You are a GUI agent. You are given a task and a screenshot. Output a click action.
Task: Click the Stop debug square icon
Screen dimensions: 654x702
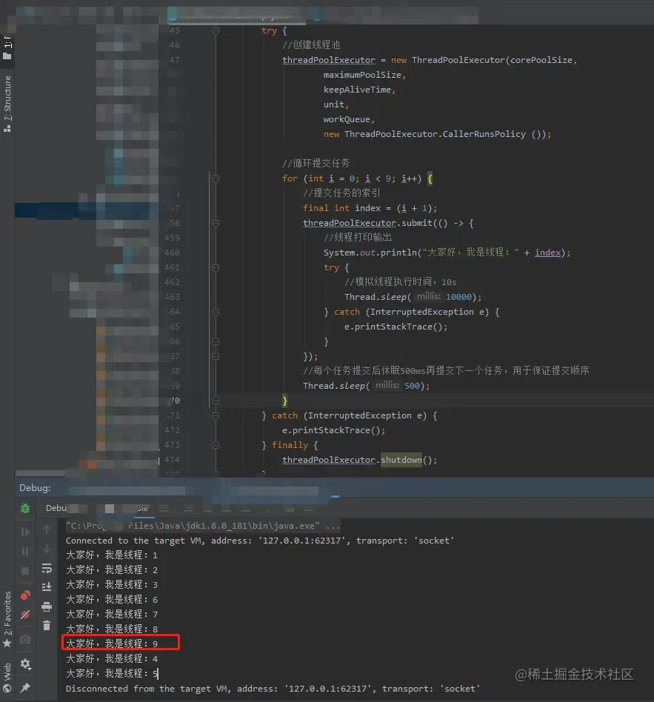tap(25, 571)
